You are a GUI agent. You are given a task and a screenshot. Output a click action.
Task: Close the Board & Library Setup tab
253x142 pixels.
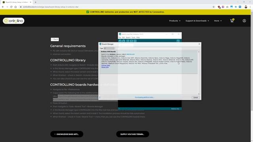(30, 2)
